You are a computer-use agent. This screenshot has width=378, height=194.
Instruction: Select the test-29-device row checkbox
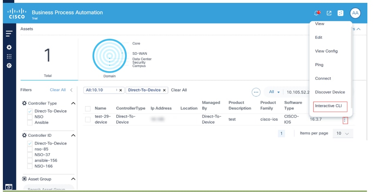pyautogui.click(x=88, y=119)
